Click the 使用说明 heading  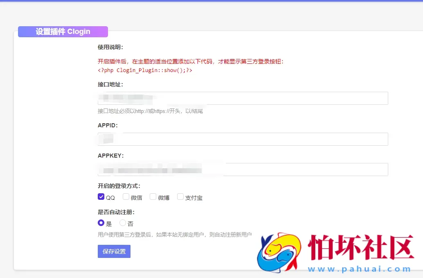pos(110,46)
